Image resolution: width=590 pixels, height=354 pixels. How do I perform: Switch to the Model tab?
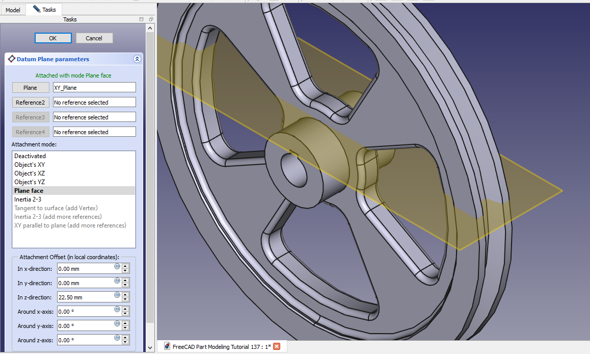click(13, 10)
